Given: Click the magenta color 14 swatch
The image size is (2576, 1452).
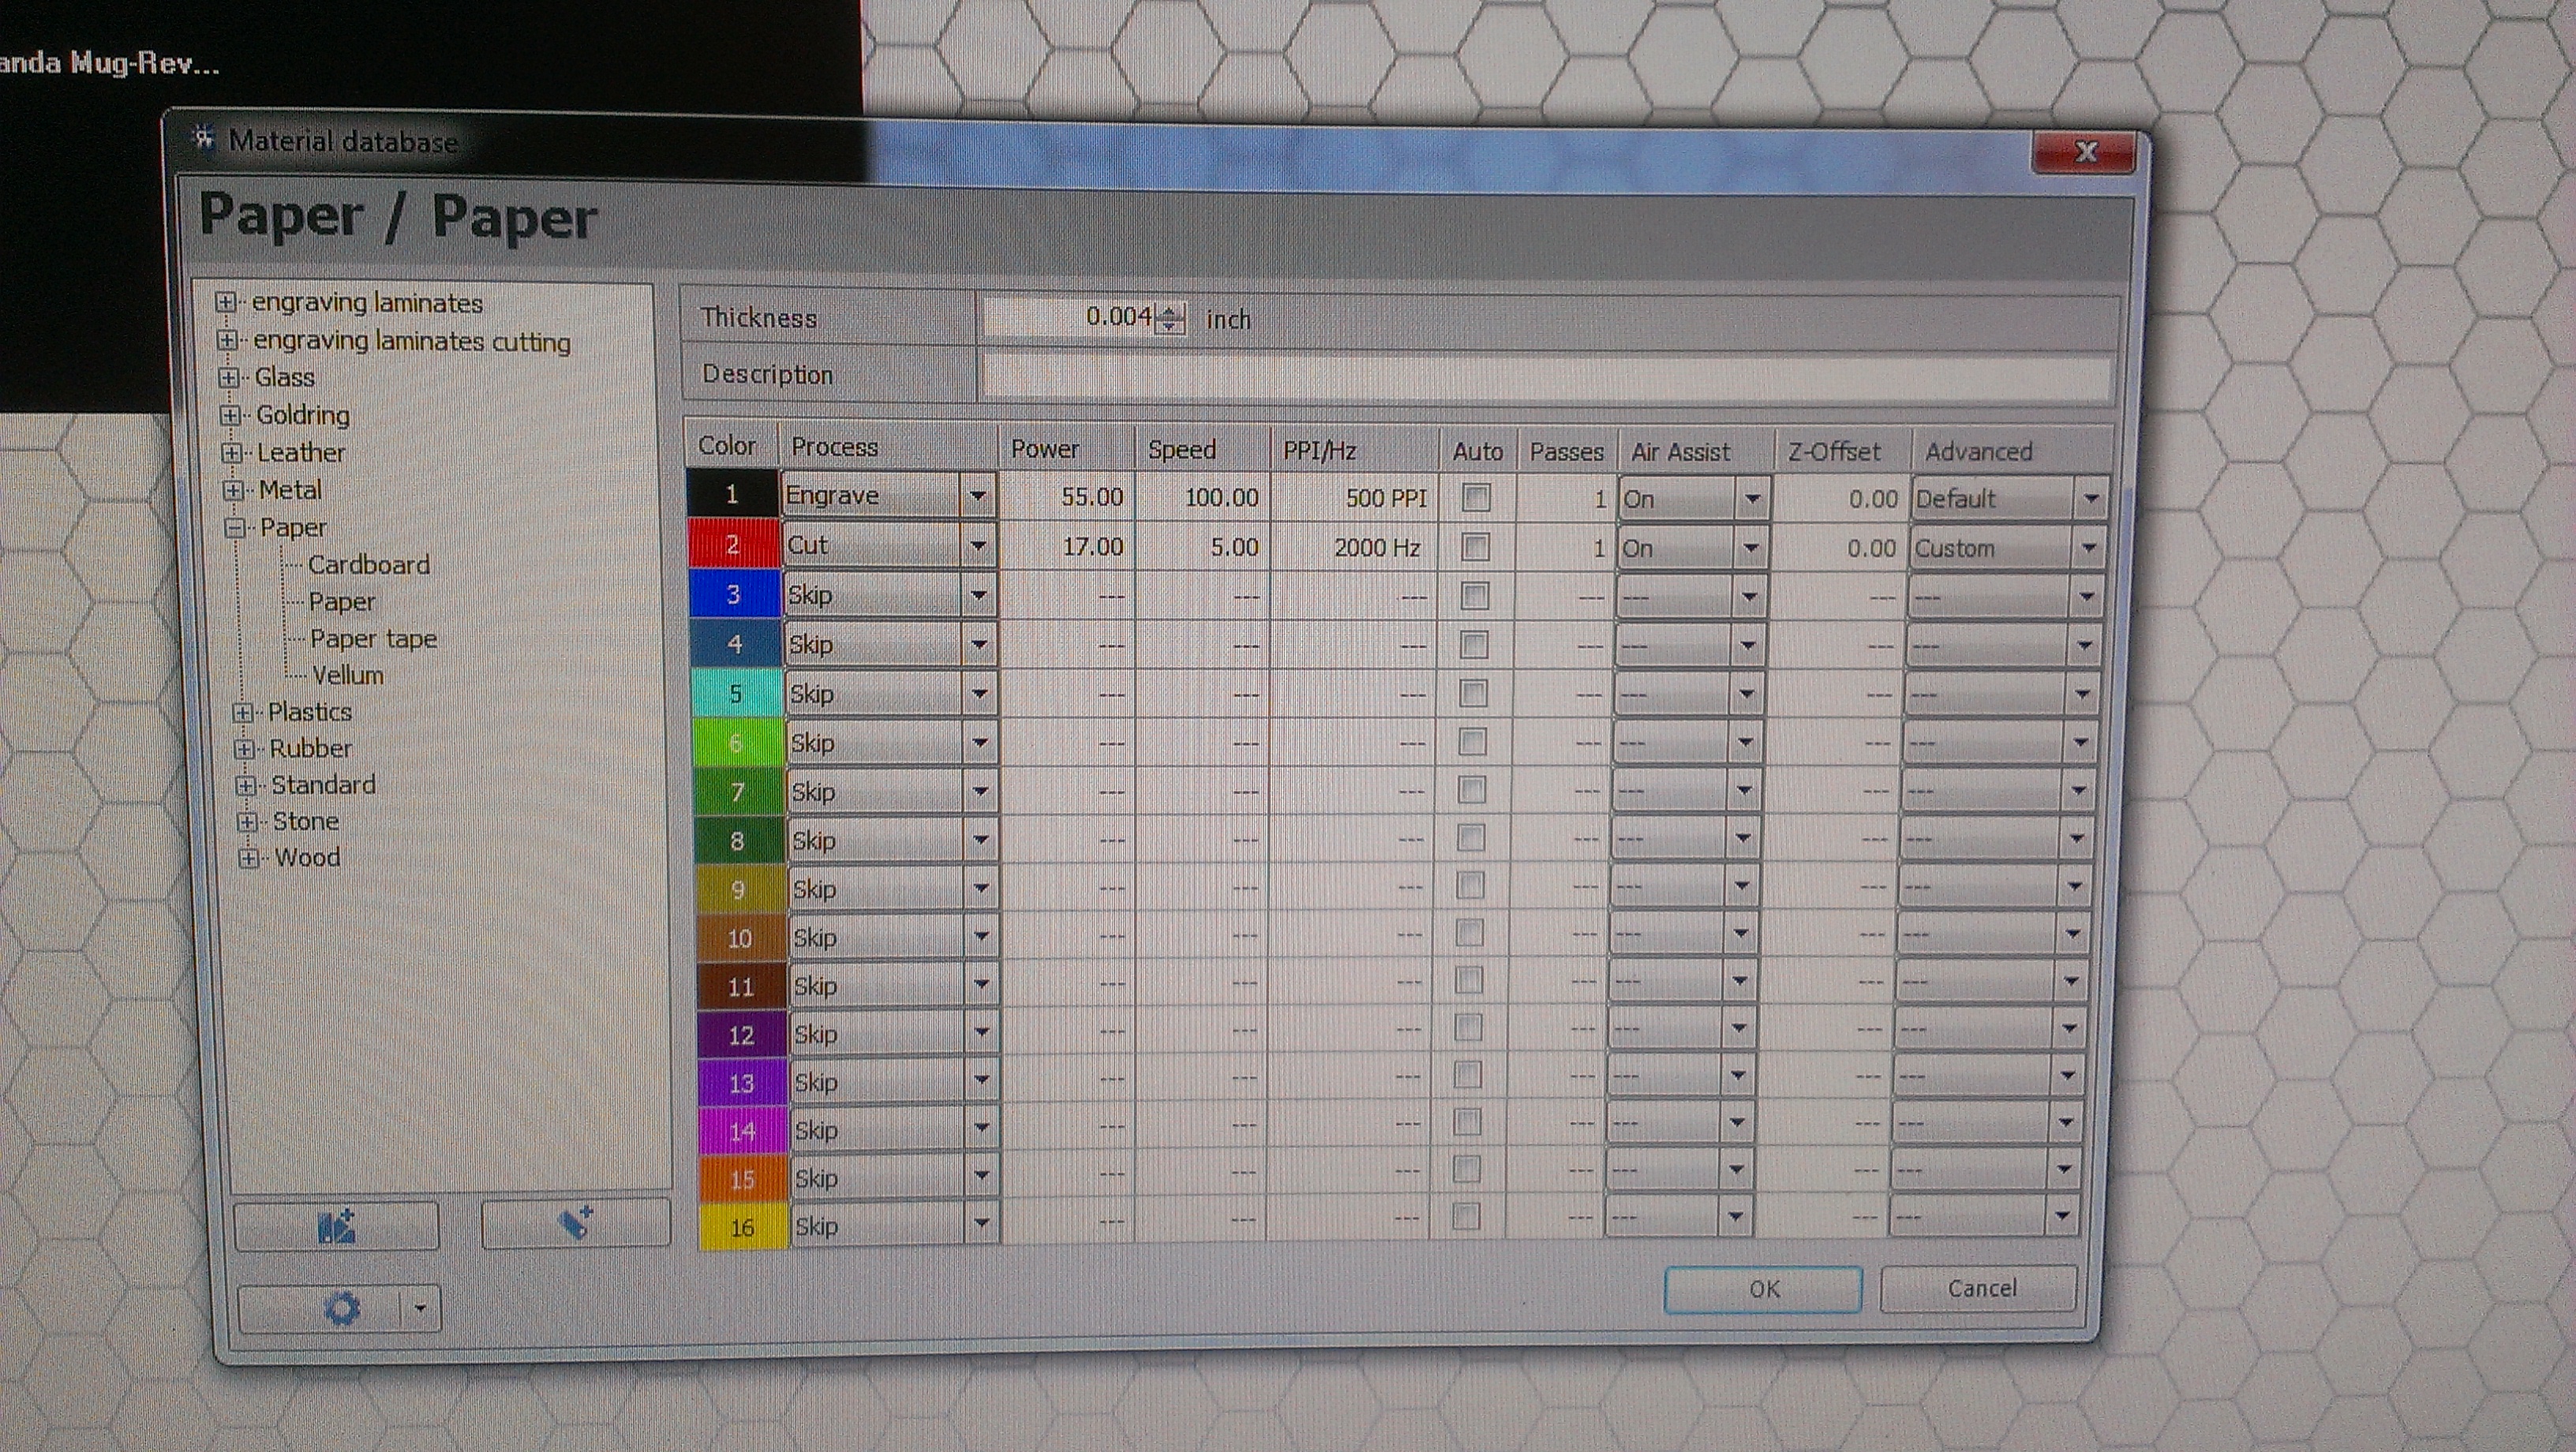Looking at the screenshot, I should point(741,1131).
